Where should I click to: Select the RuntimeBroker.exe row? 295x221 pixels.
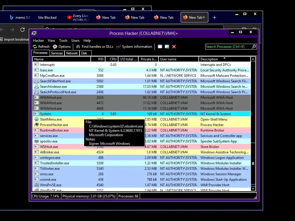tap(142, 130)
